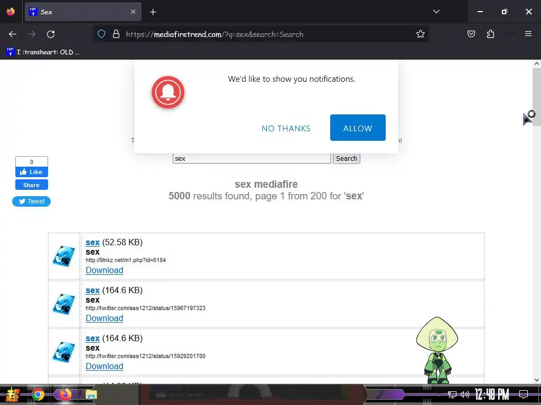Close the Sex tab
This screenshot has height=405, width=541.
pyautogui.click(x=133, y=12)
